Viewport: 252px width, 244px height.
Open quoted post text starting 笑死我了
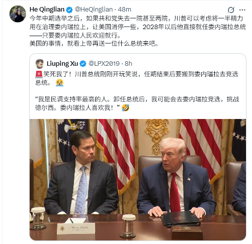click(137, 78)
